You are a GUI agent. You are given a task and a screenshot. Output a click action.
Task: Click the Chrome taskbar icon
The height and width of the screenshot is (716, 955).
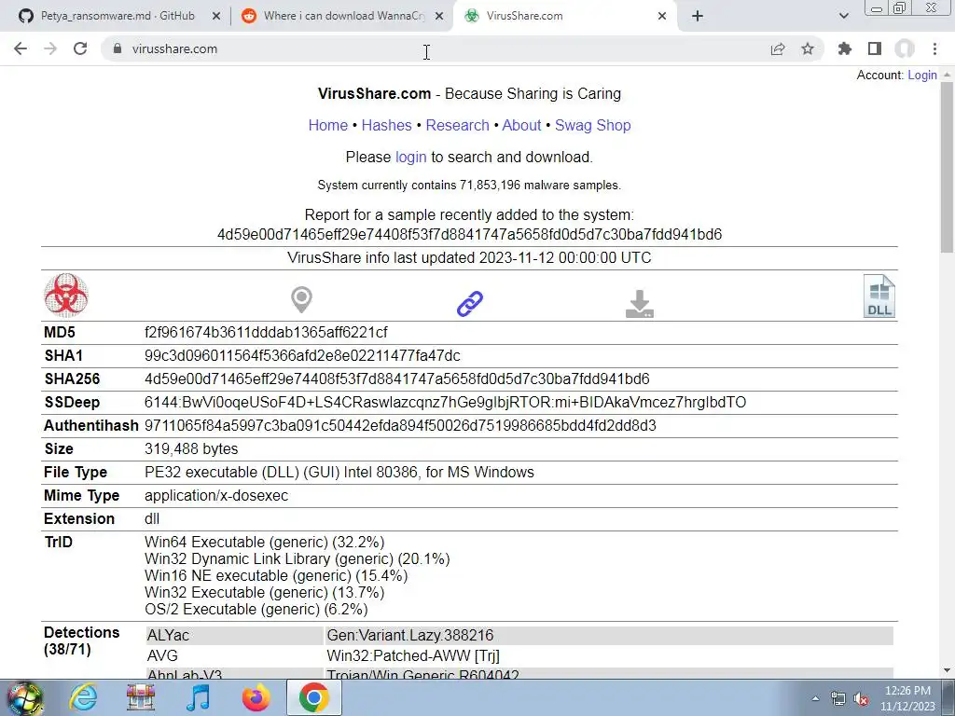[313, 697]
